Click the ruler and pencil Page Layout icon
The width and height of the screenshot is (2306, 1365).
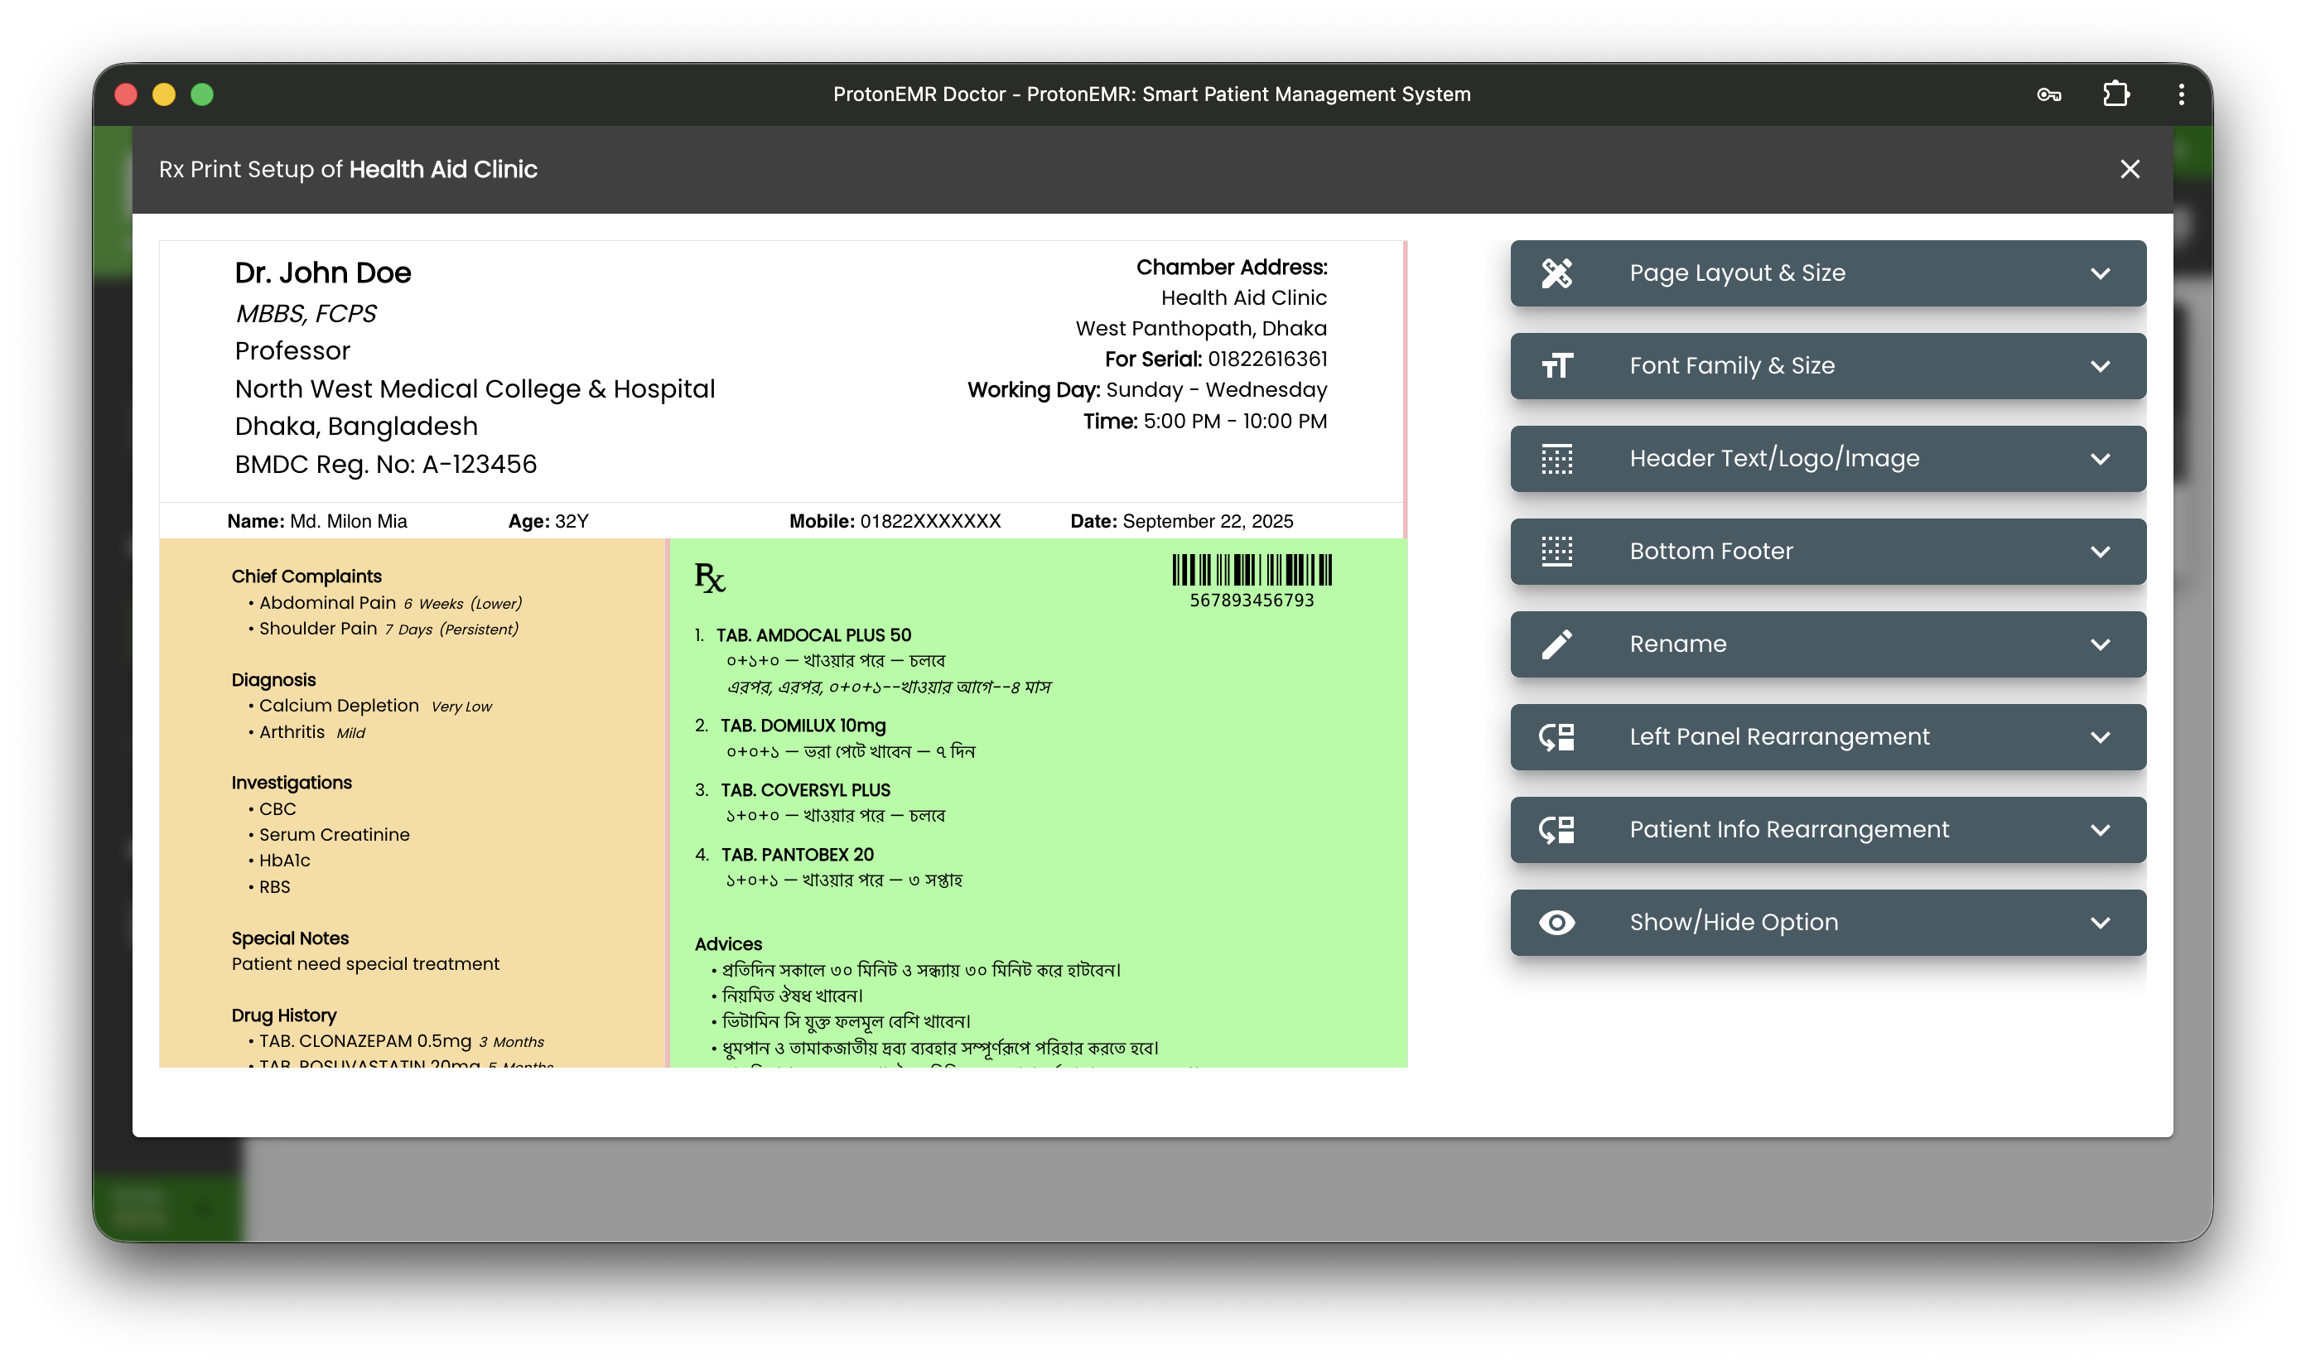[x=1556, y=273]
